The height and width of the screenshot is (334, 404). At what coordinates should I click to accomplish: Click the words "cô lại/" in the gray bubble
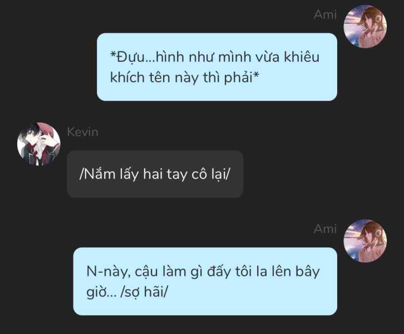point(210,174)
